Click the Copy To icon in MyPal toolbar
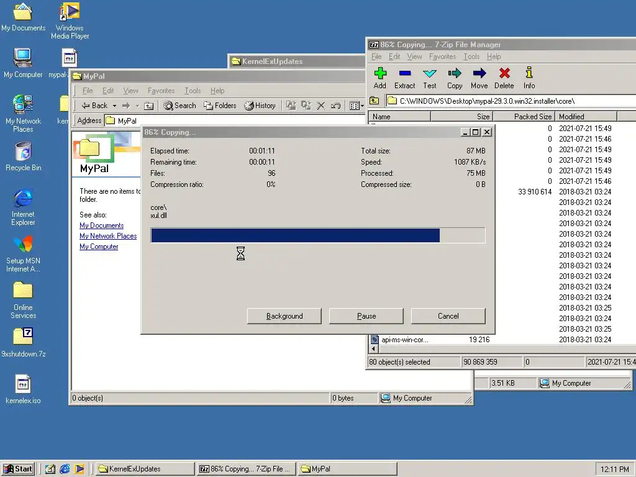 point(306,106)
